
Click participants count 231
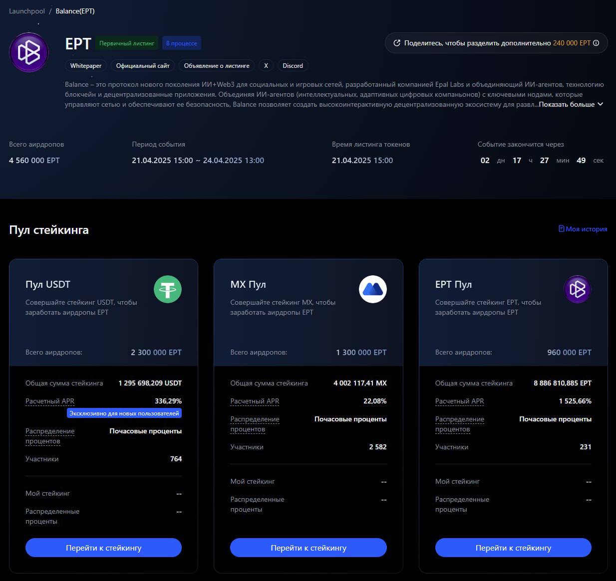coord(586,447)
